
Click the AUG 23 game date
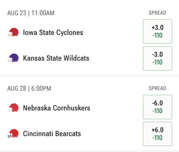coord(17,13)
